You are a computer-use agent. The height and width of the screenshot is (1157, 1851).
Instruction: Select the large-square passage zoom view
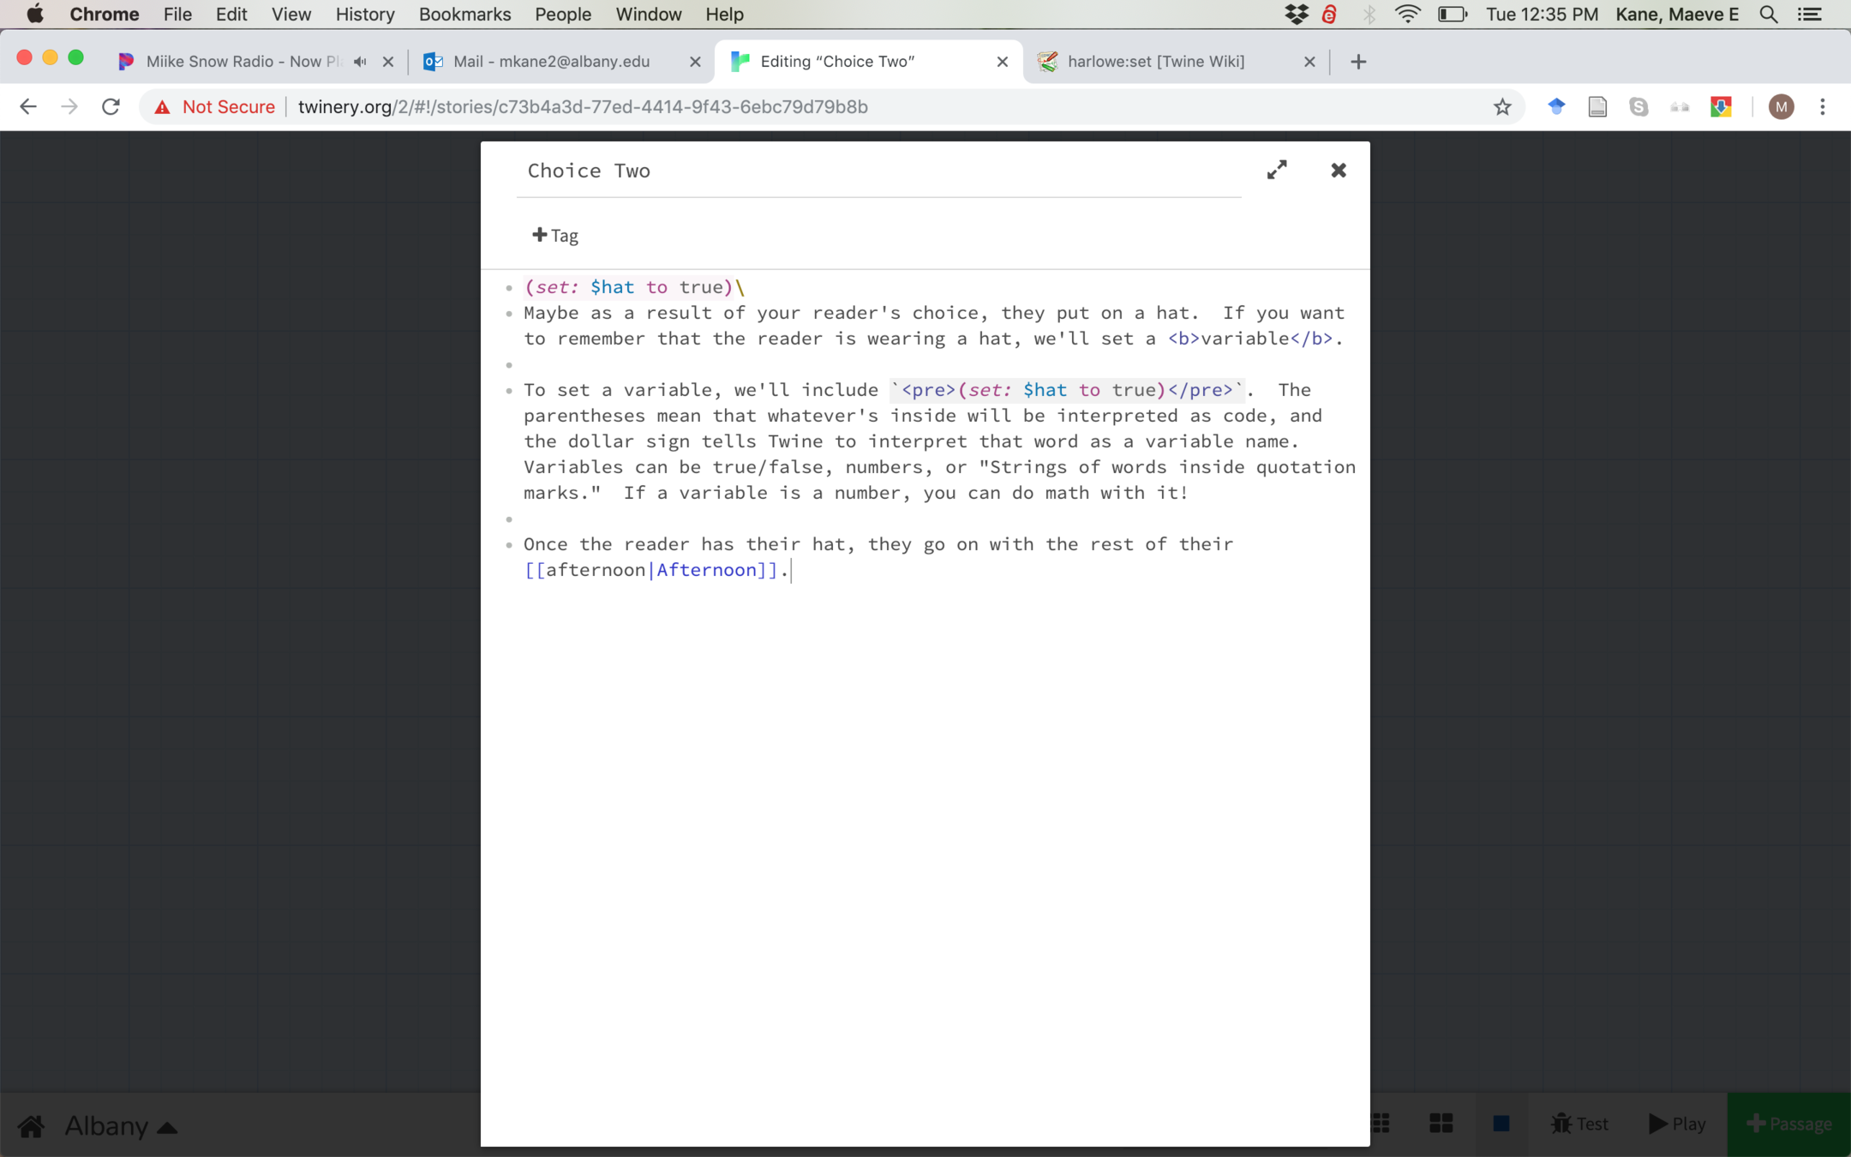coord(1501,1124)
